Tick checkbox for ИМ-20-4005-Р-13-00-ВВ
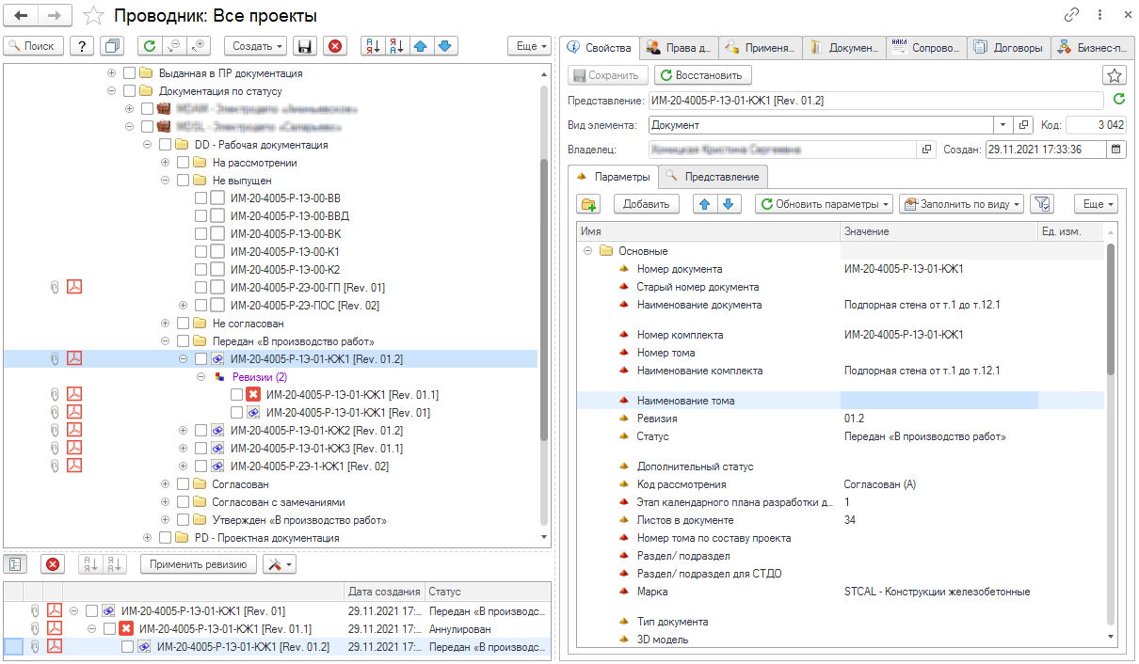Viewport: 1139px width, 664px height. [x=201, y=198]
